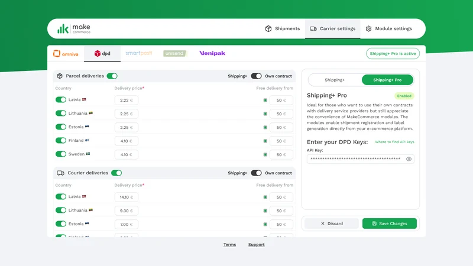Screen dimensions: 473x266
Task: Save Changes to carrier settings
Action: click(x=390, y=223)
